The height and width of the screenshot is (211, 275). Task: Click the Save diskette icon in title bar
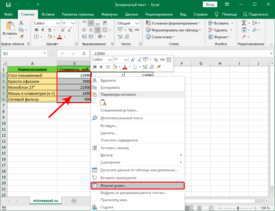[x=8, y=5]
